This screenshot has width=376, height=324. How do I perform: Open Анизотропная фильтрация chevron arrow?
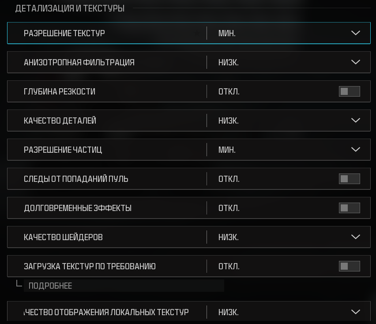[x=356, y=62]
